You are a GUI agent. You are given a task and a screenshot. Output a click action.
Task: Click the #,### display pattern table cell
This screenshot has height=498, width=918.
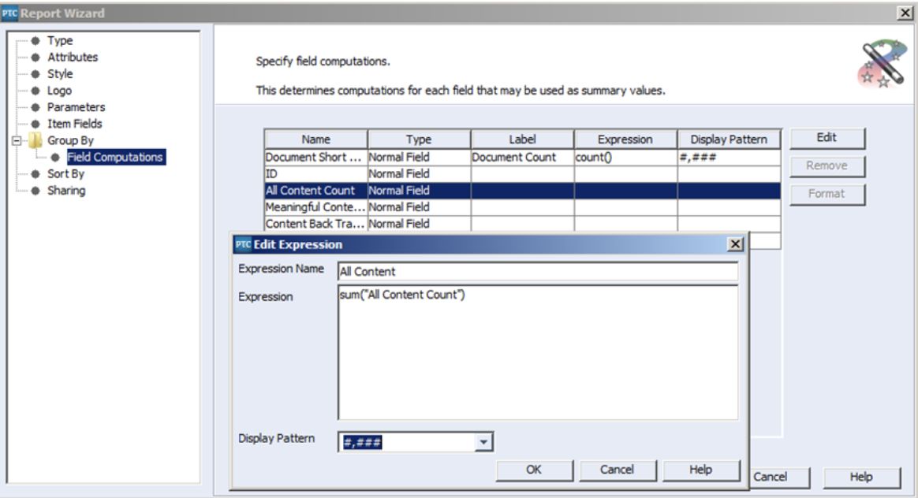pos(729,158)
